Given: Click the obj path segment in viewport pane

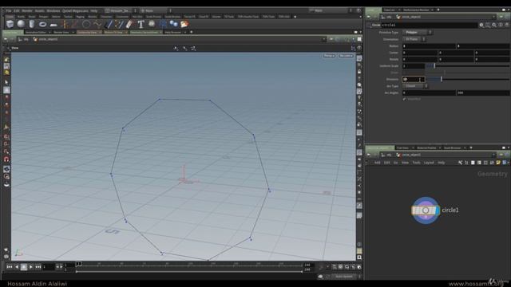Looking at the screenshot, I should 26,39.
